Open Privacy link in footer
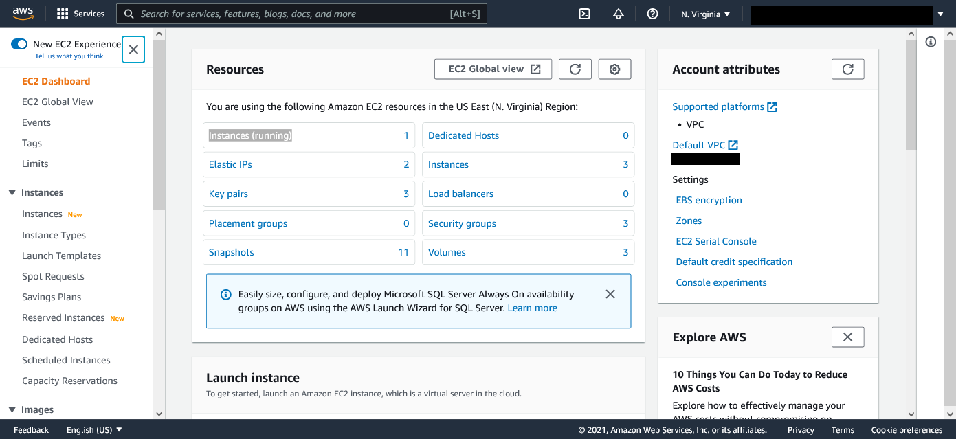The height and width of the screenshot is (439, 956). 801,430
